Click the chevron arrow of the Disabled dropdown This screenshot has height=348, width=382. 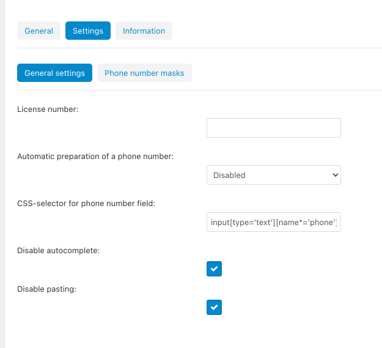pyautogui.click(x=335, y=175)
